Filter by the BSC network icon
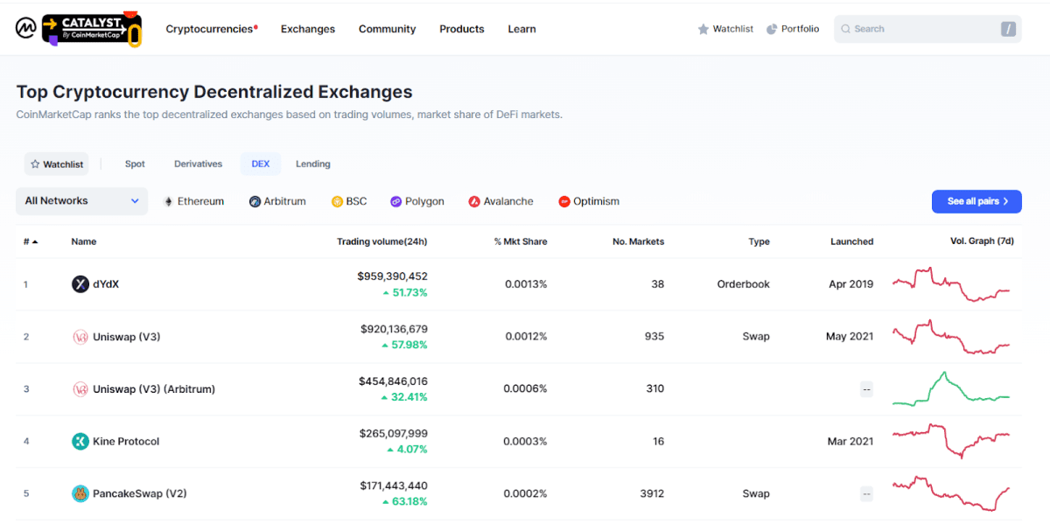This screenshot has height=524, width=1050. click(337, 201)
